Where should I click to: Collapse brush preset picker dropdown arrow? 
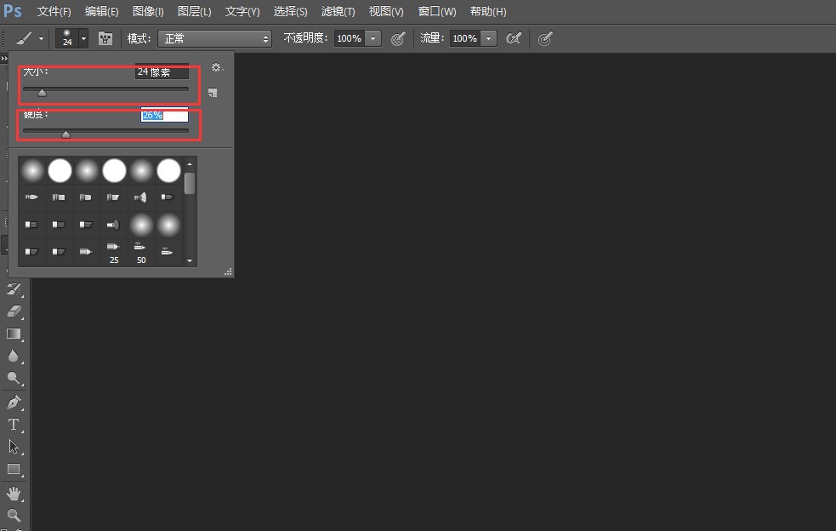(83, 38)
